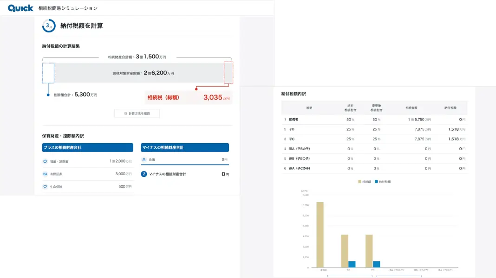The image size is (496, 278).
Task: Click the 続柄 column header
Action: pyautogui.click(x=309, y=108)
